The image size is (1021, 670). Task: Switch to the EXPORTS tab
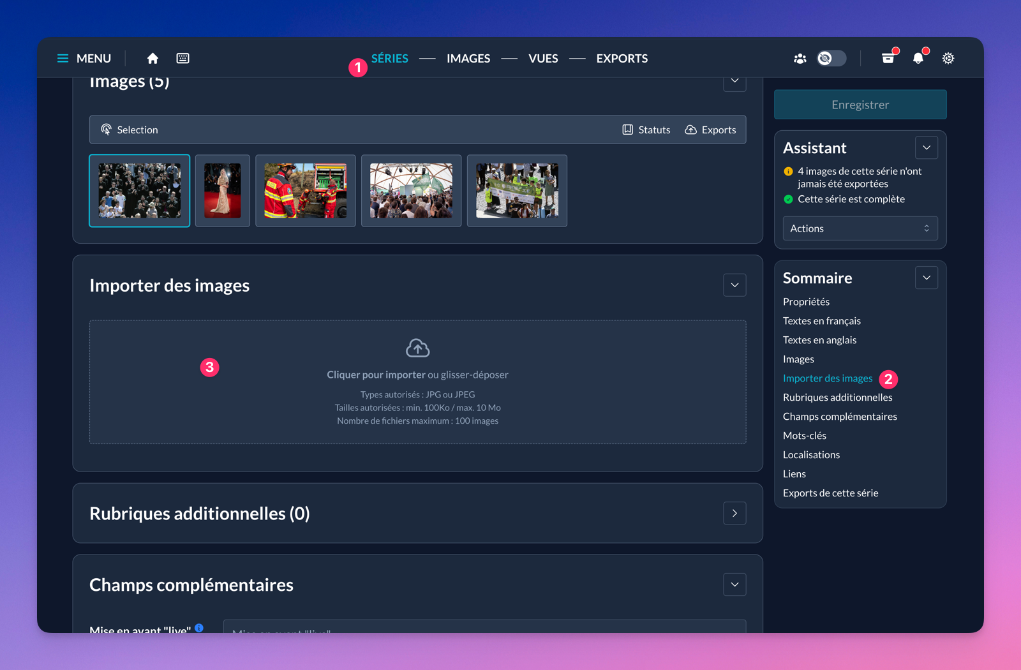(622, 58)
